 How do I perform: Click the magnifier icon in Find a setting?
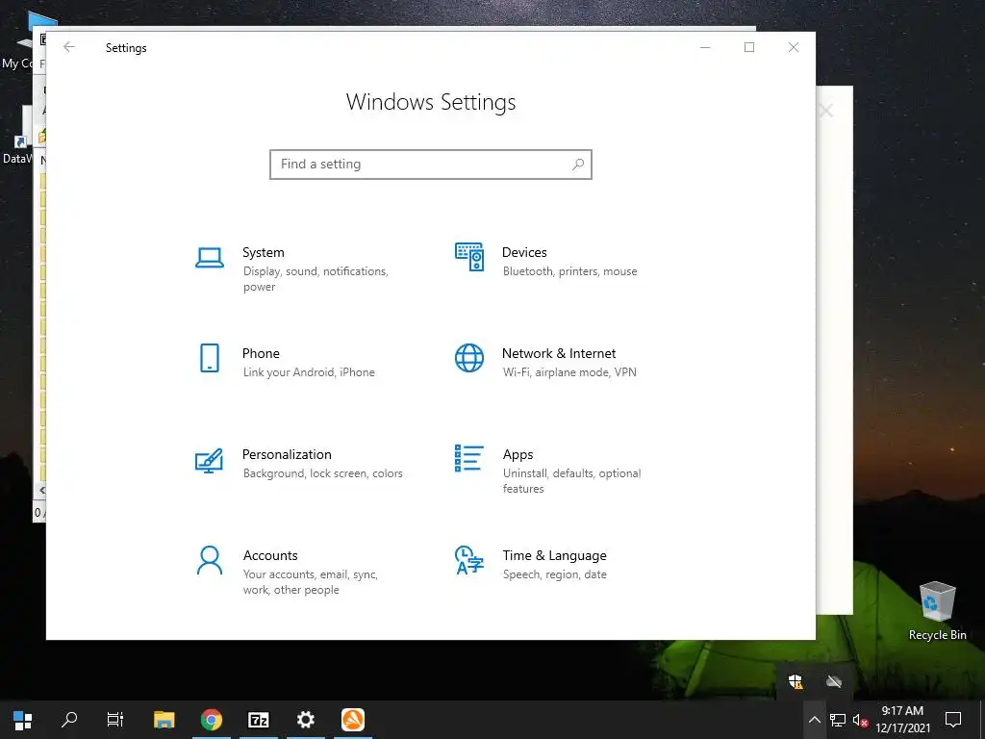[578, 164]
